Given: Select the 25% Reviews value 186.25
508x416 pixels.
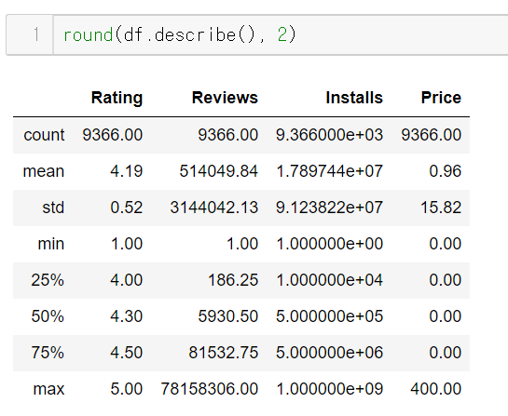Looking at the screenshot, I should coord(233,280).
